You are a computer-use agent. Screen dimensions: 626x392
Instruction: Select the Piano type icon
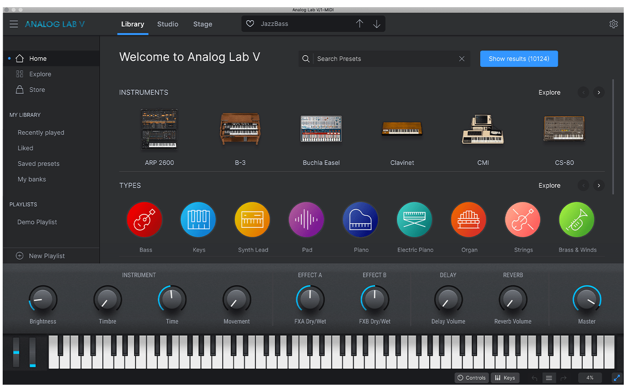(x=361, y=220)
